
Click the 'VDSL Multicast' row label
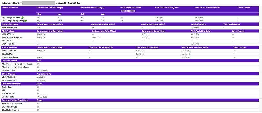point(8,77)
